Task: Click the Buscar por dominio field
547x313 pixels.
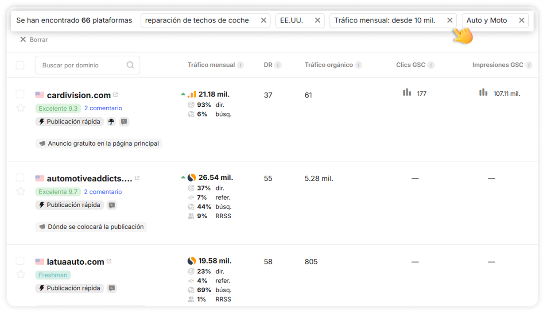Action: pos(82,65)
